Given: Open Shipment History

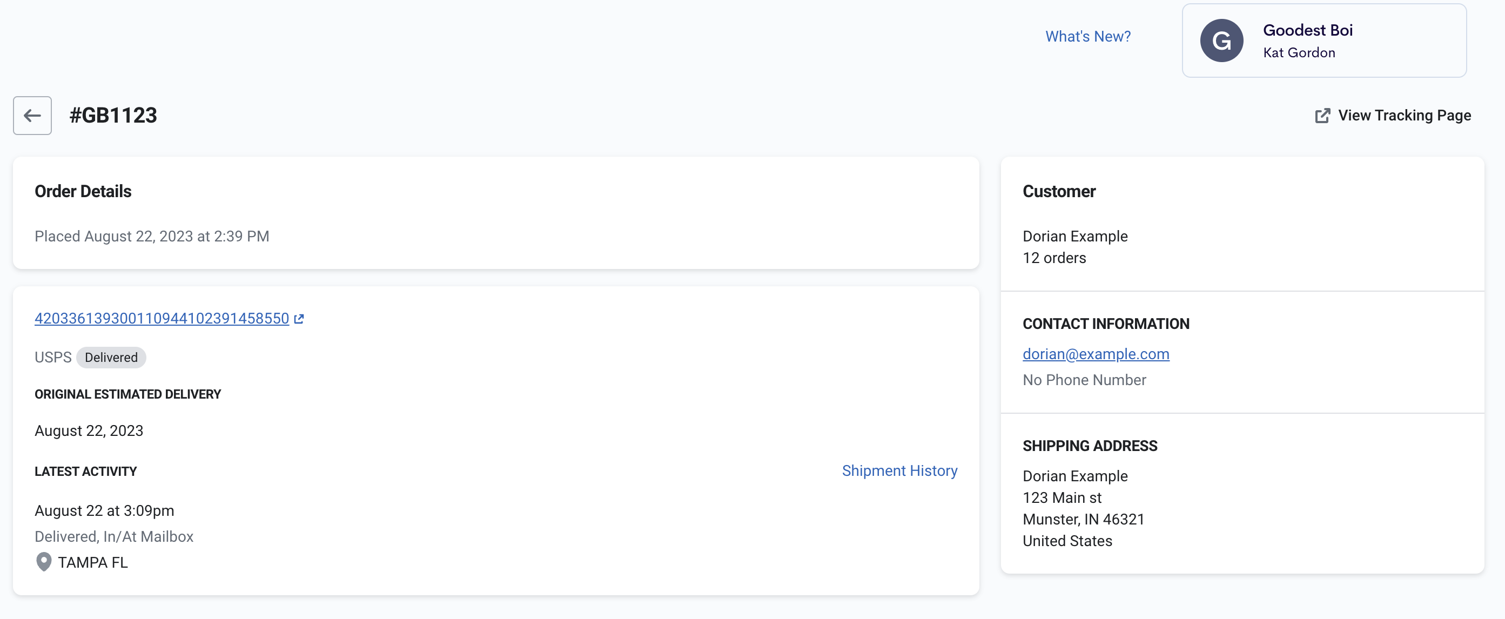Looking at the screenshot, I should (899, 470).
